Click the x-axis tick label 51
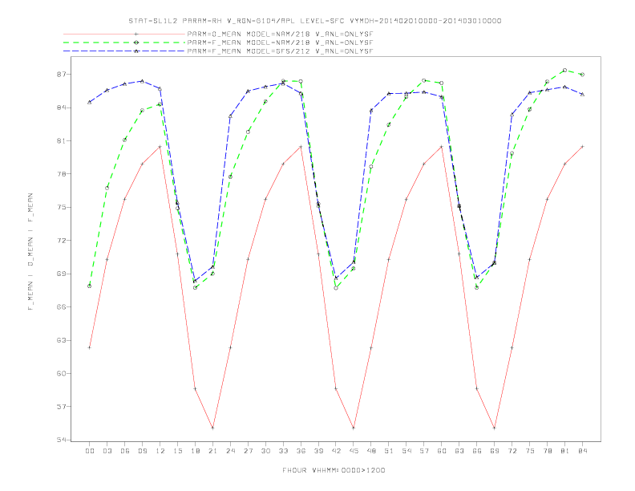Image resolution: width=635 pixels, height=491 pixels. pyautogui.click(x=389, y=451)
